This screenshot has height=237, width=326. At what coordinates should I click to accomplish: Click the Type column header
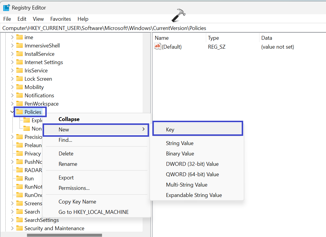(213, 38)
